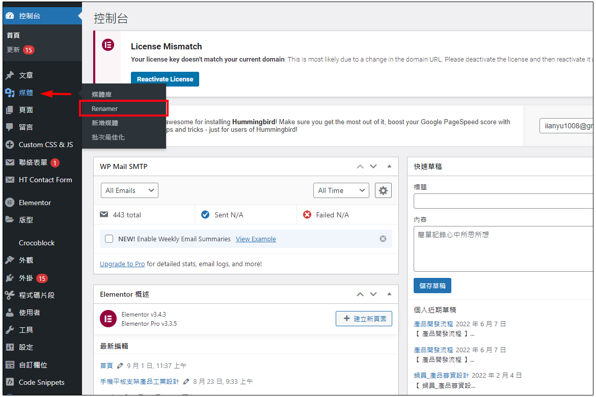The width and height of the screenshot is (596, 397).
Task: Click the 建立新頁面 button
Action: pyautogui.click(x=364, y=318)
